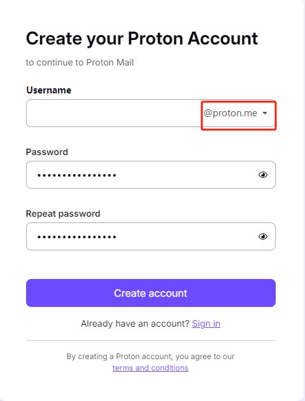The height and width of the screenshot is (401, 305).
Task: Click inside the Password input field
Action: [x=151, y=175]
